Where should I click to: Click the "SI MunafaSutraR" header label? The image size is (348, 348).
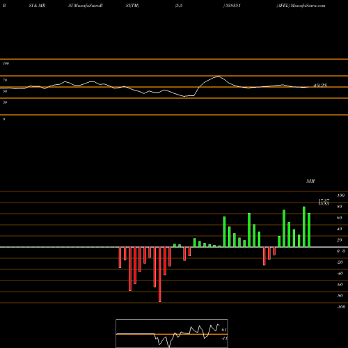click(86, 6)
